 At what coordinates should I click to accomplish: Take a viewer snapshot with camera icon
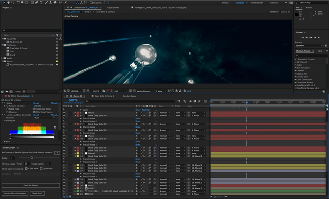pyautogui.click(x=104, y=91)
